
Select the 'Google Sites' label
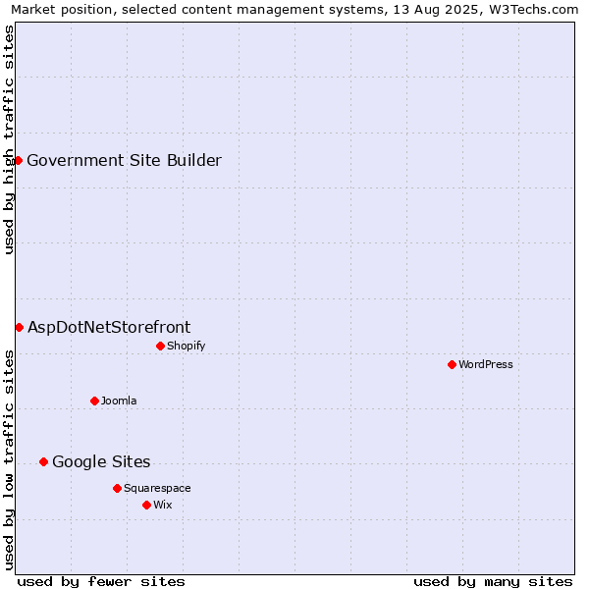(x=101, y=461)
